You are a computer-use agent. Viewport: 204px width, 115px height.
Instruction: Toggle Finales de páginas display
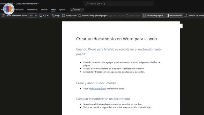pos(153,16)
